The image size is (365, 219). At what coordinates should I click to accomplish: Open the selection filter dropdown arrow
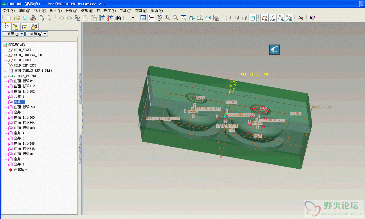point(133,18)
